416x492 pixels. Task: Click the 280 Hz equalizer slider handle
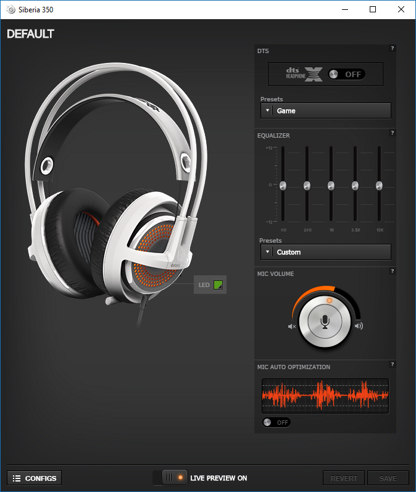pos(307,186)
